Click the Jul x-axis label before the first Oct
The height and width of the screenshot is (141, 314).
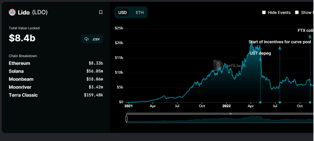click(x=177, y=106)
